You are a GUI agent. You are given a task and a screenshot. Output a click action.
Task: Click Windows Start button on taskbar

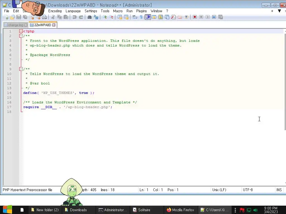pyautogui.click(x=8, y=210)
